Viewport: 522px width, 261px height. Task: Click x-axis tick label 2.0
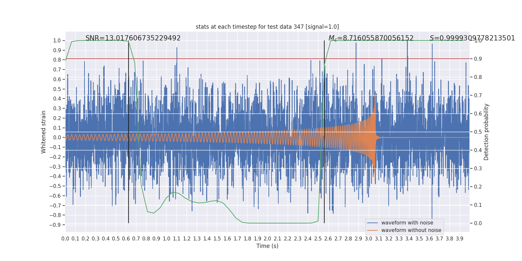tap(268, 239)
